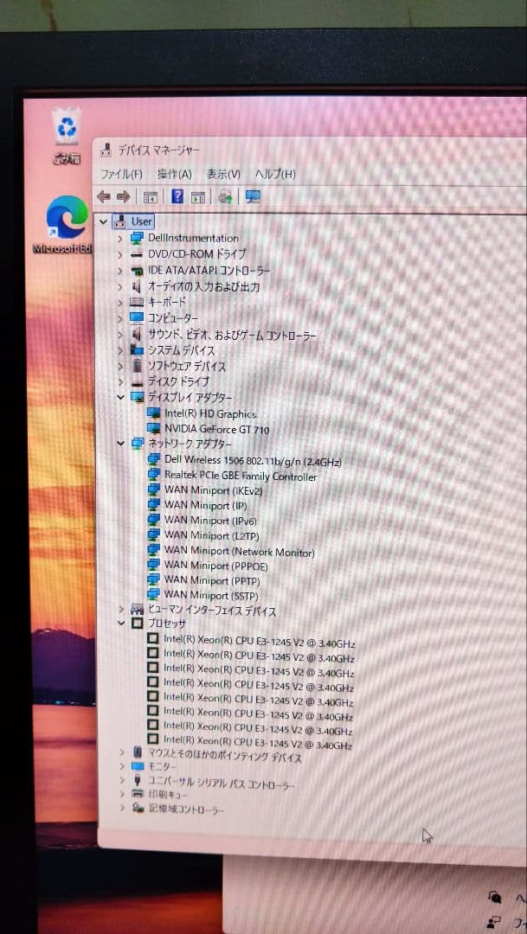Open the Microsoft Edge desktop shortcut

point(66,225)
